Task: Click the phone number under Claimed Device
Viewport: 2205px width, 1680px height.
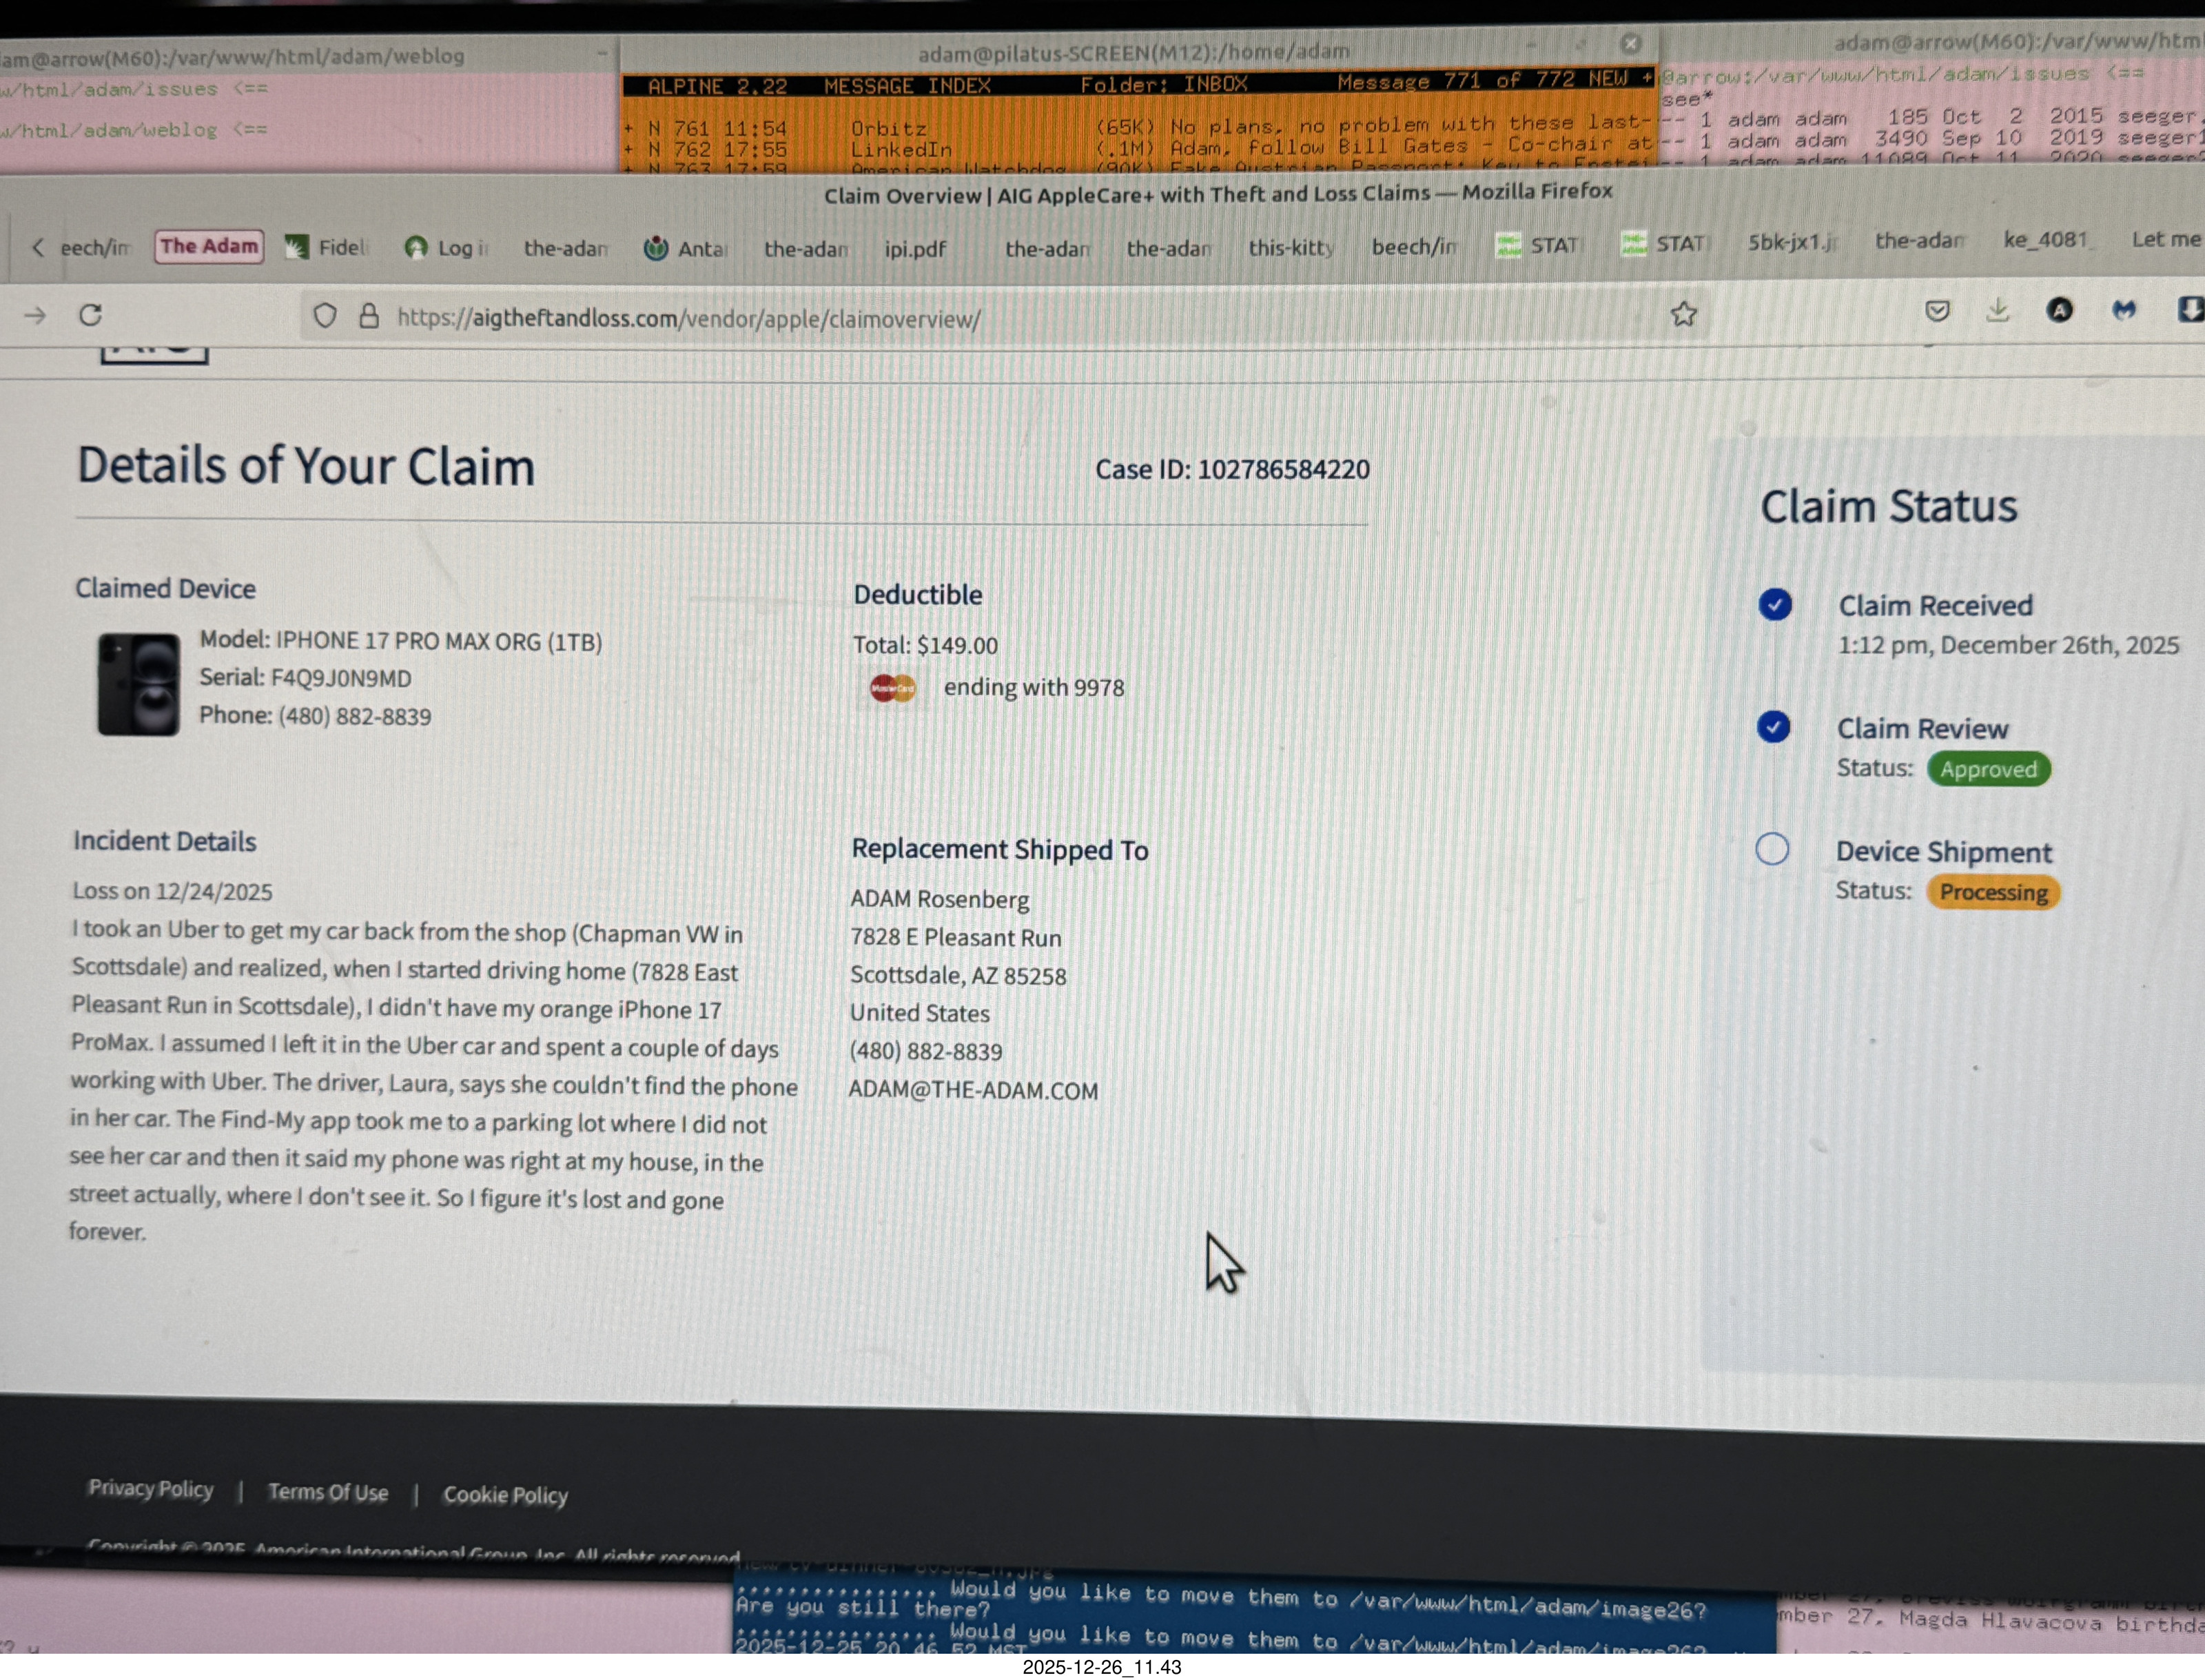Action: (354, 716)
